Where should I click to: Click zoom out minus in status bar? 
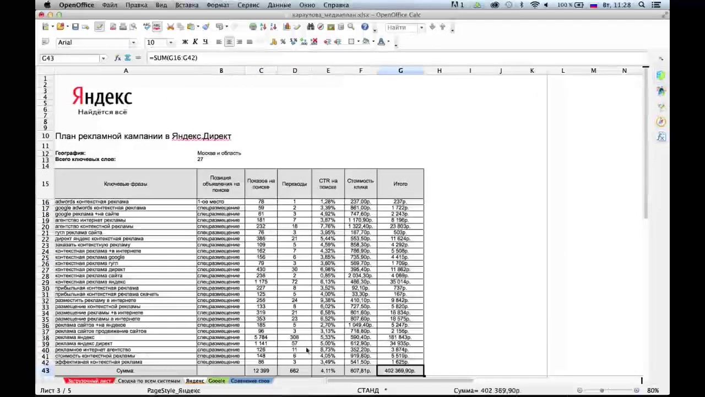pyautogui.click(x=579, y=390)
